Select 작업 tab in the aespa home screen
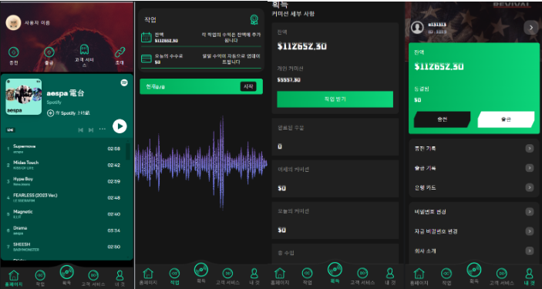Image resolution: width=542 pixels, height=289 pixels. coord(40,278)
